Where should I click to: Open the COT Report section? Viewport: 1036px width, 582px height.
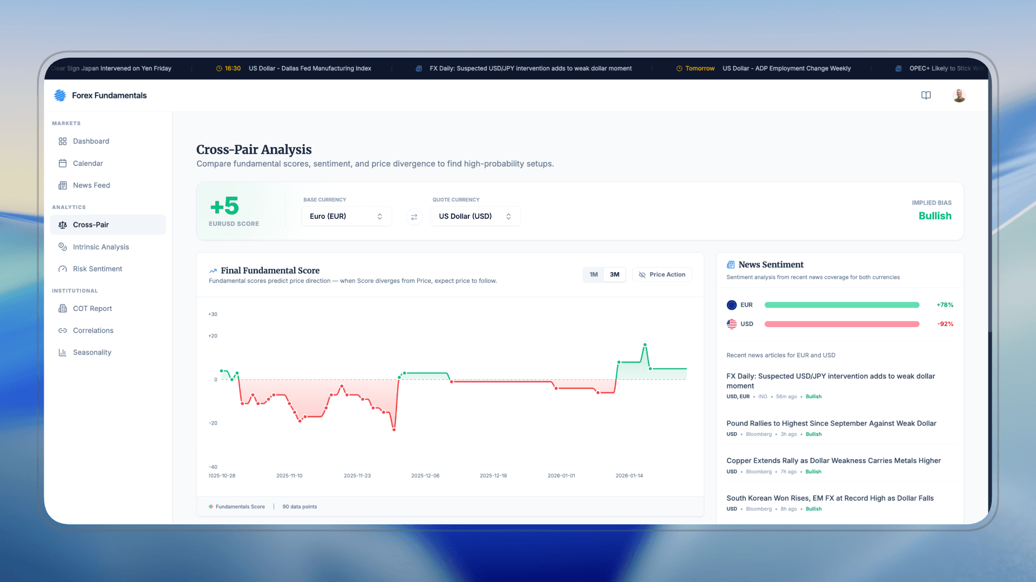pyautogui.click(x=92, y=308)
